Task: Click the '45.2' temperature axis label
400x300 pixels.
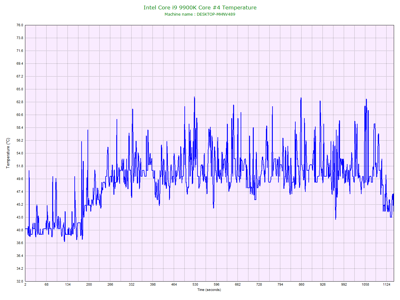Action: pyautogui.click(x=20, y=204)
